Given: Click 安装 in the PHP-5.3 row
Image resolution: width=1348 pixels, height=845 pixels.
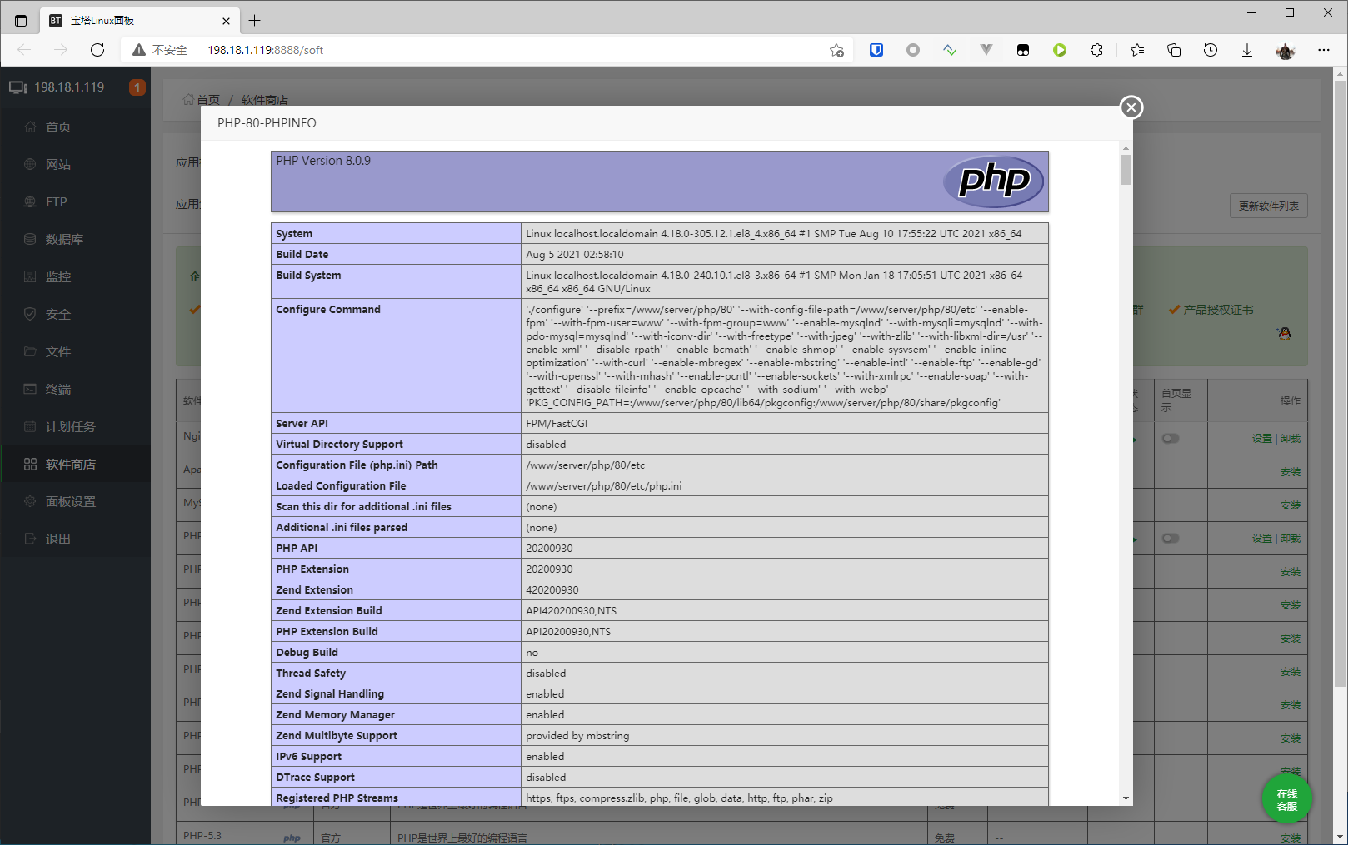Looking at the screenshot, I should point(1291,838).
